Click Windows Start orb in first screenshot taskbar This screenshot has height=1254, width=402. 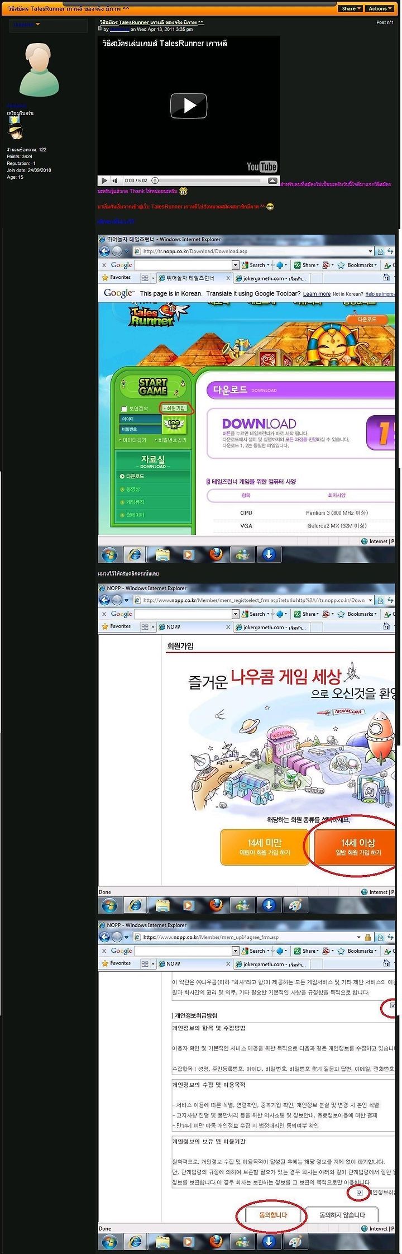110,554
